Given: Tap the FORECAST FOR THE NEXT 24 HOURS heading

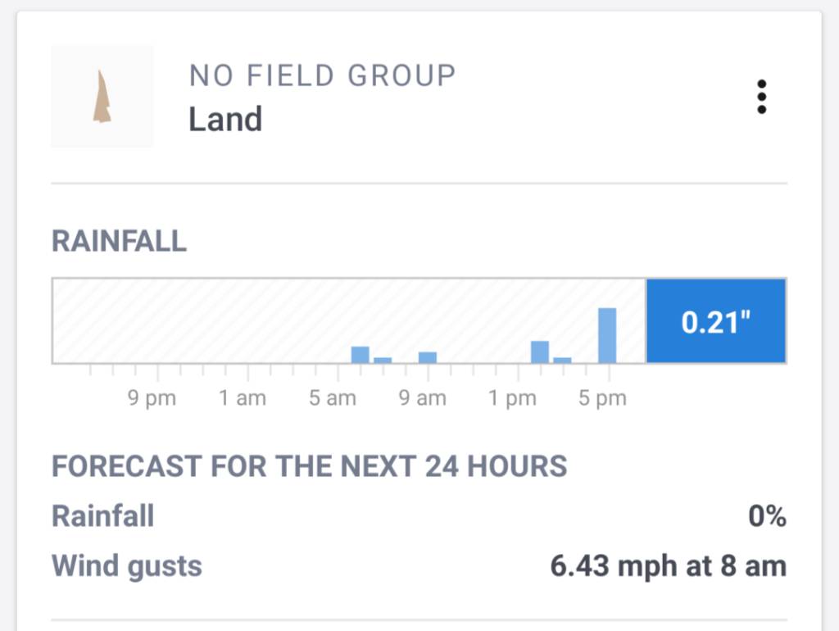Looking at the screenshot, I should pos(309,466).
